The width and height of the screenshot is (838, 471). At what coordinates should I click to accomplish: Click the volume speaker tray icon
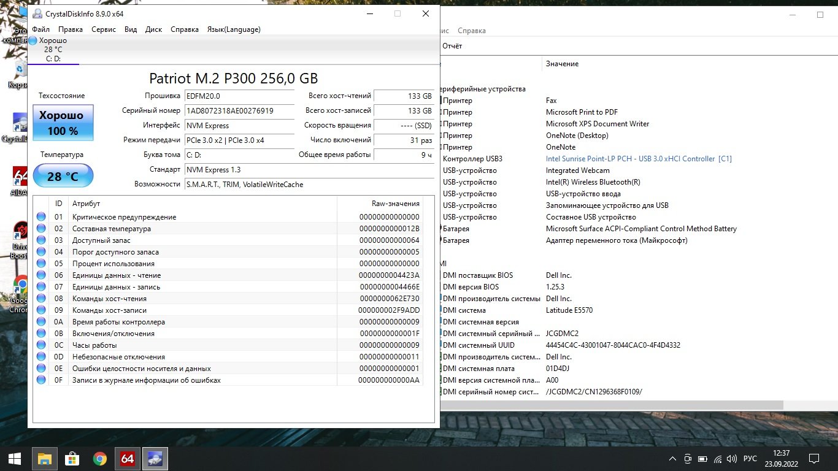point(731,459)
